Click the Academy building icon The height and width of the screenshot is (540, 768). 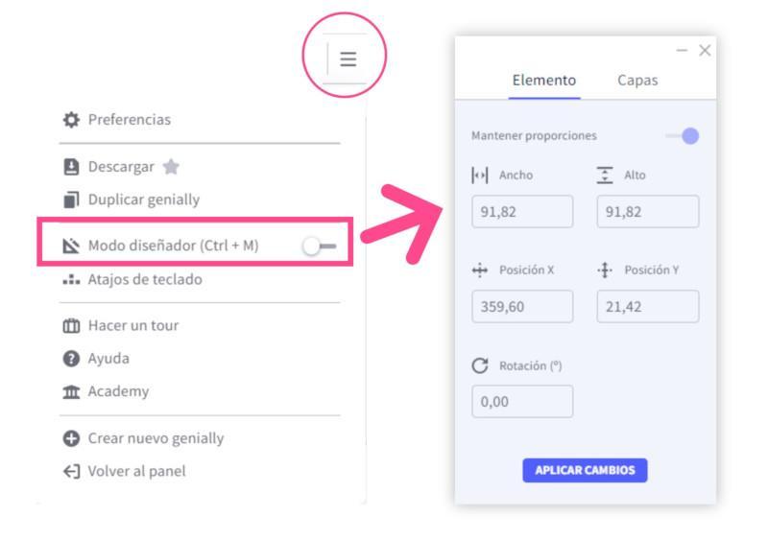tap(71, 391)
